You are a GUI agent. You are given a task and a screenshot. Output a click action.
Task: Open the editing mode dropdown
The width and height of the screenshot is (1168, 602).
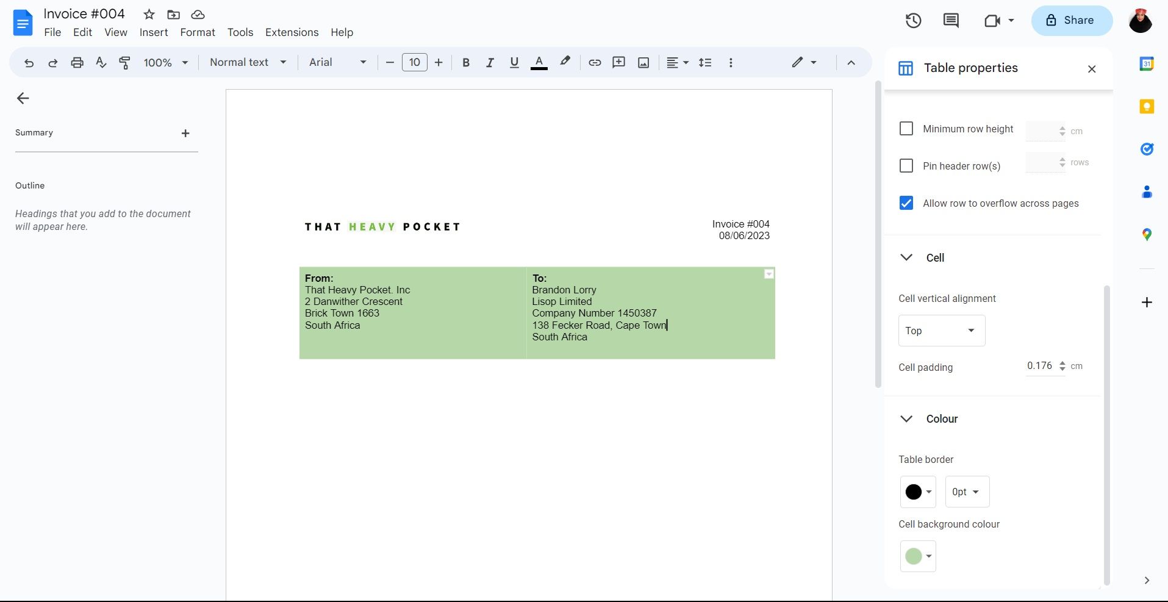(804, 62)
